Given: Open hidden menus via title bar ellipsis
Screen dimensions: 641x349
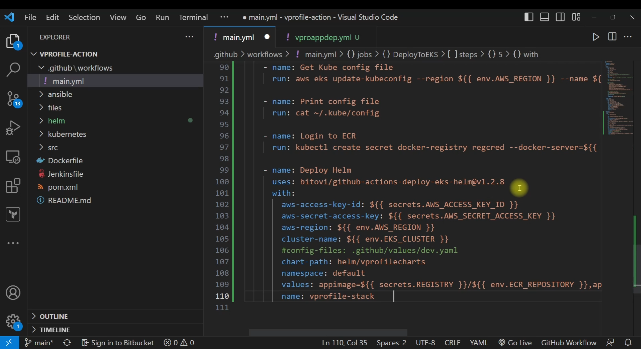Looking at the screenshot, I should tap(224, 17).
